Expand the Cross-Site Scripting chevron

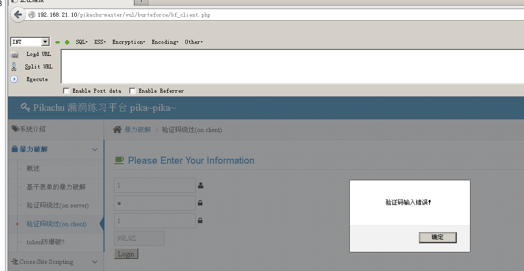click(x=95, y=262)
